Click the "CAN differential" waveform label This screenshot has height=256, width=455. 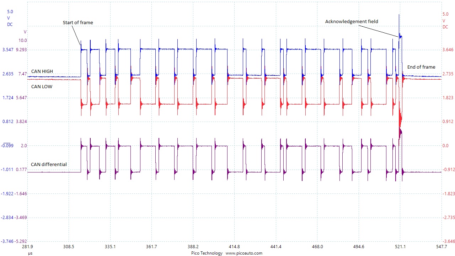click(49, 165)
